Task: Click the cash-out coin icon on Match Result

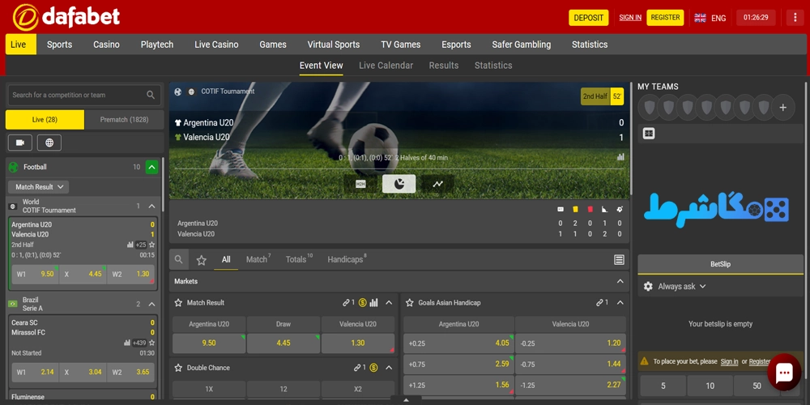Action: (363, 303)
